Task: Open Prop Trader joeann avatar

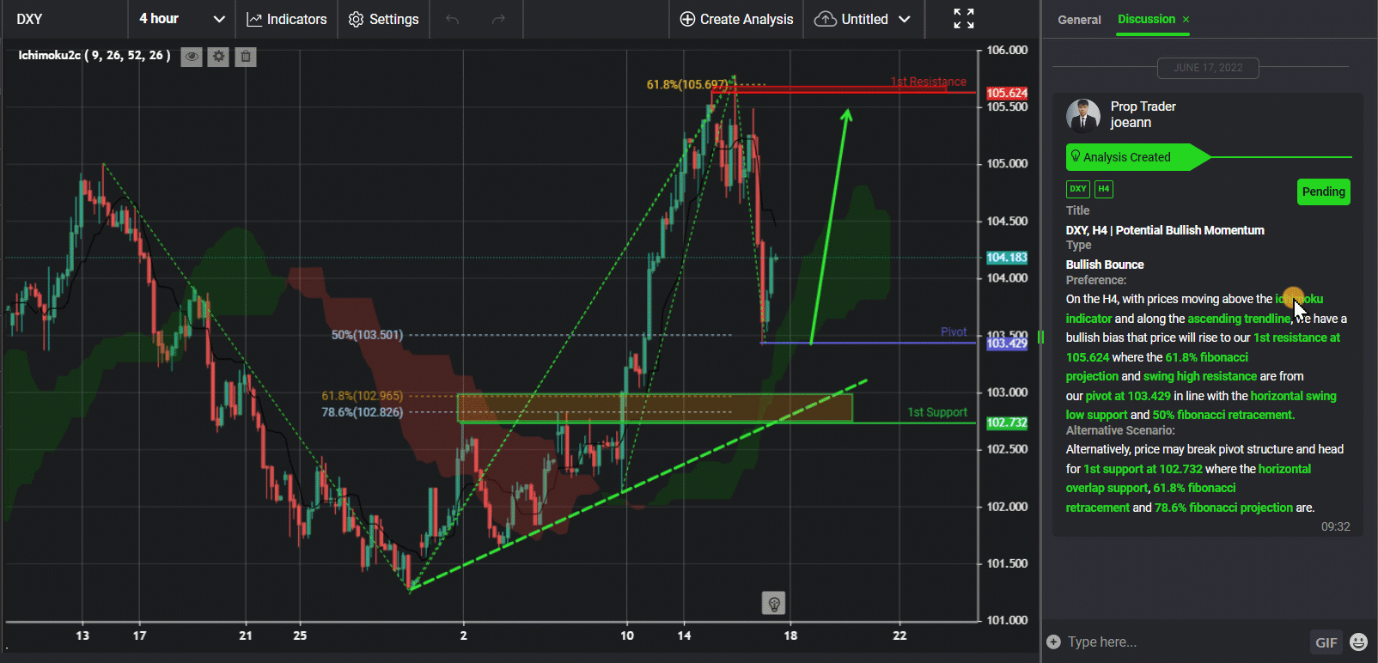Action: coord(1082,115)
